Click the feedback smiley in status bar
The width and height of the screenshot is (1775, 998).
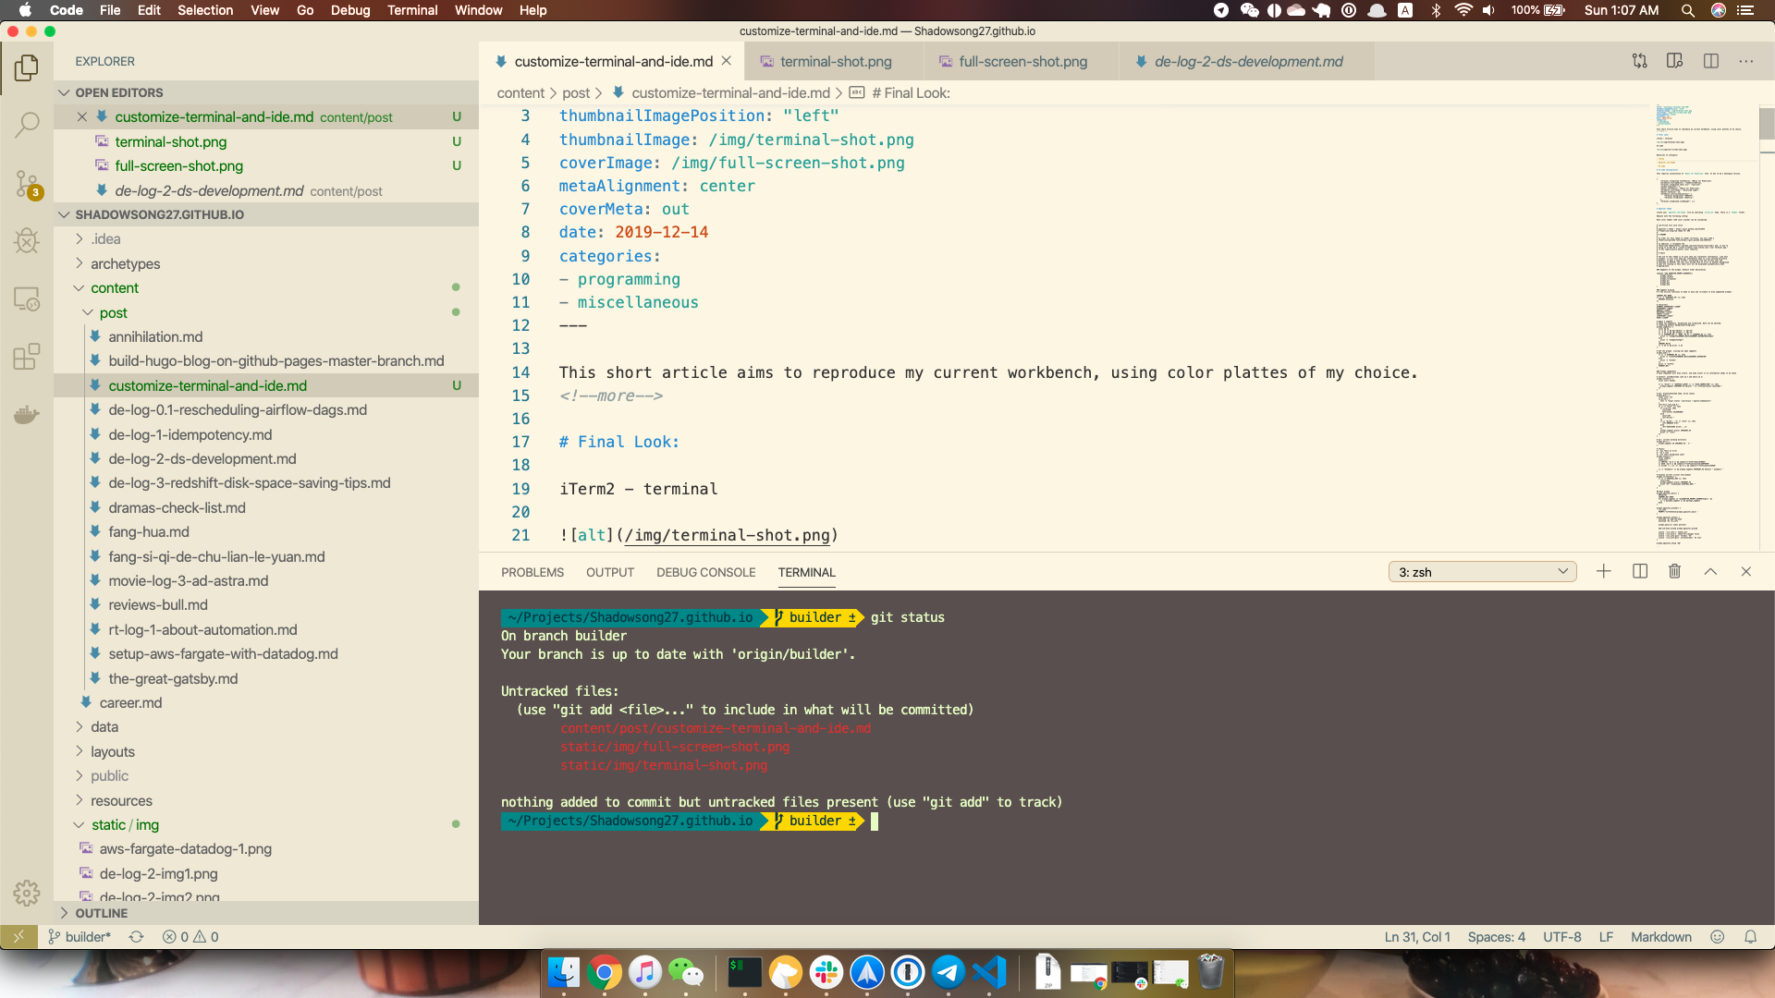1718,937
